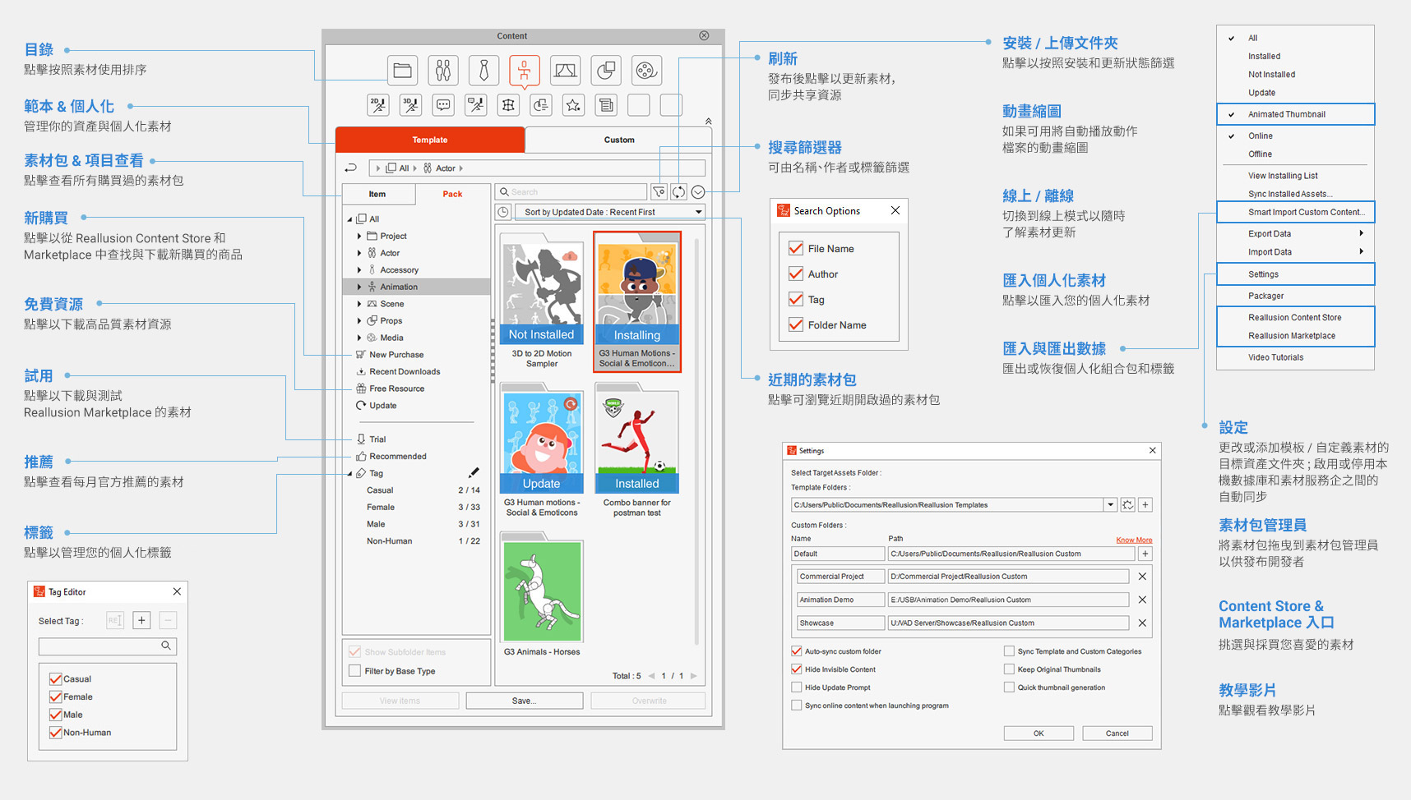Choose the face deform grid icon

pyautogui.click(x=508, y=105)
